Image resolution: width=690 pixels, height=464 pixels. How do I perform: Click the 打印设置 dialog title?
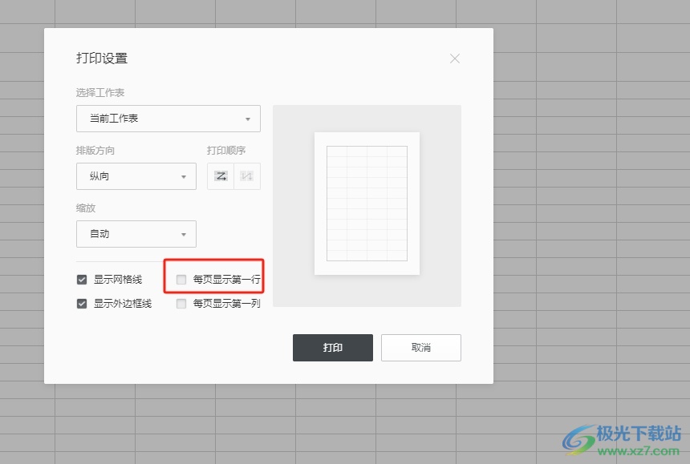(x=102, y=58)
